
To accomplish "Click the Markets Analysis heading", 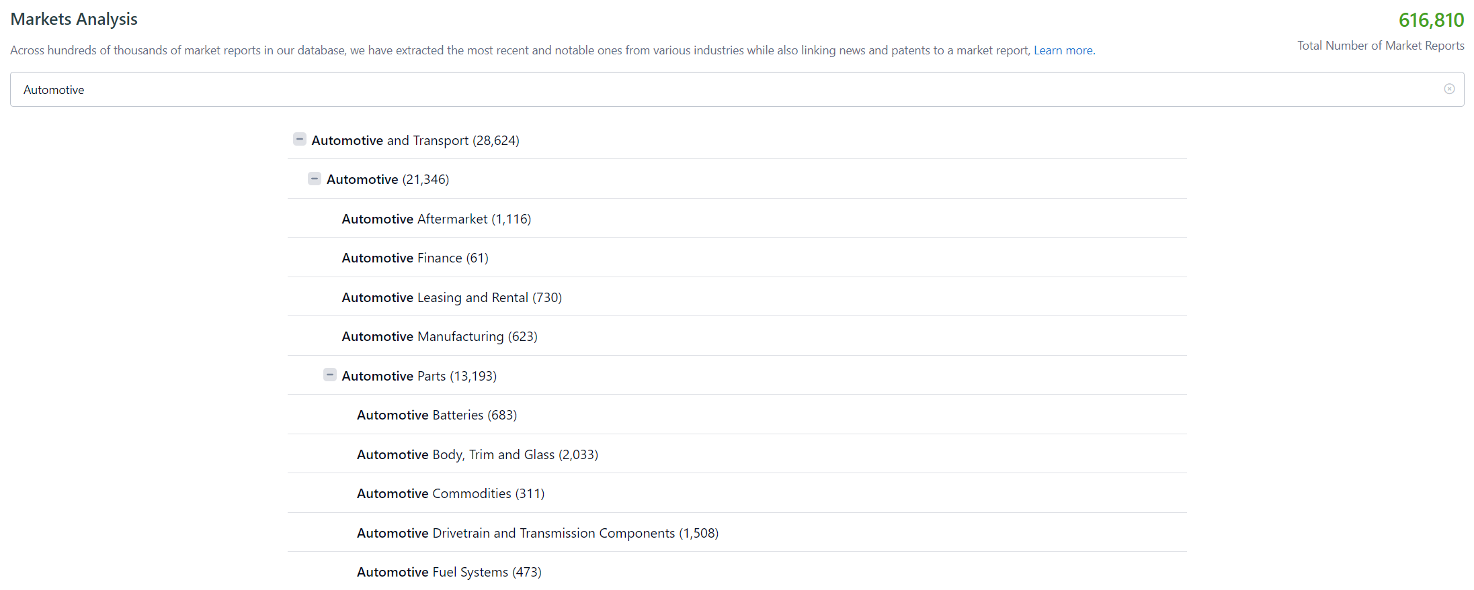I will click(x=74, y=19).
